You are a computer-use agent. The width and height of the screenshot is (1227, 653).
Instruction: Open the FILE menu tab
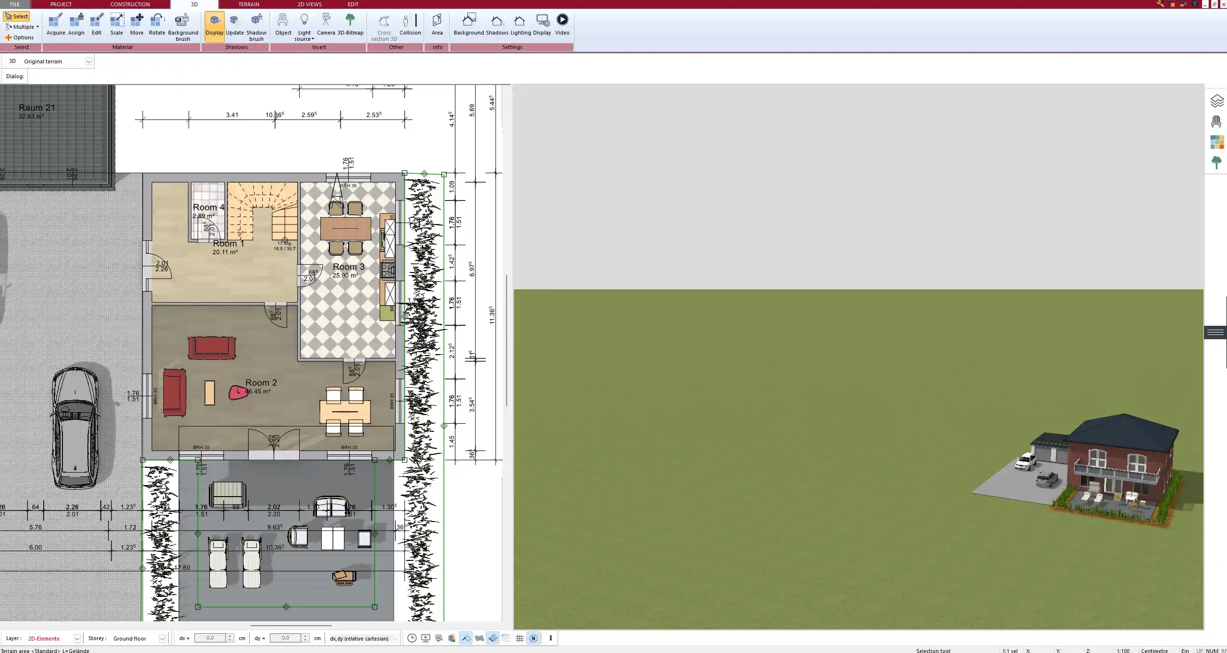(15, 4)
